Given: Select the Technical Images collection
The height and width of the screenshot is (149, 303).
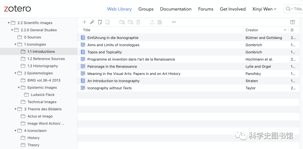Looking at the screenshot, I should pos(42,102).
